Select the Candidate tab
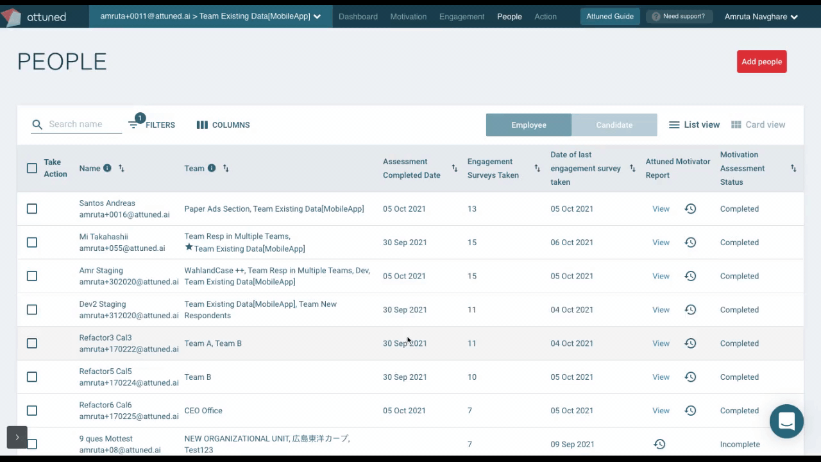This screenshot has width=821, height=462. (x=614, y=125)
